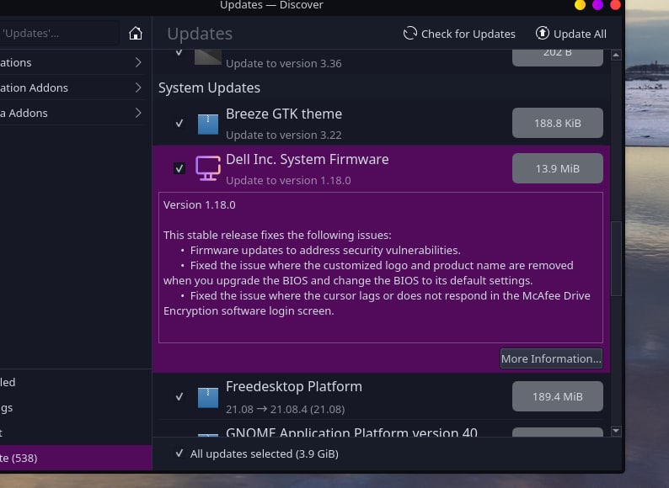Click the 188.8 KiB size button

point(558,123)
